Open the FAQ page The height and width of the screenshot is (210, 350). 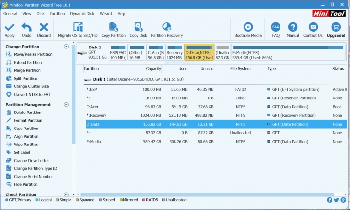tap(276, 30)
